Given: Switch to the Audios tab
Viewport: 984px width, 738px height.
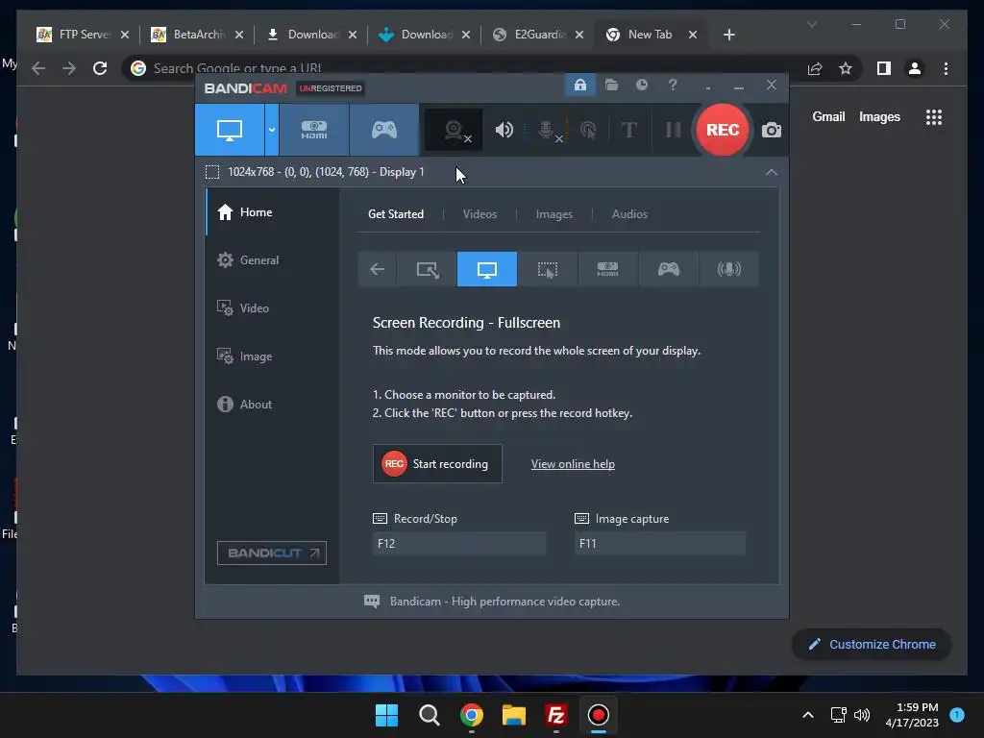Looking at the screenshot, I should pyautogui.click(x=629, y=214).
